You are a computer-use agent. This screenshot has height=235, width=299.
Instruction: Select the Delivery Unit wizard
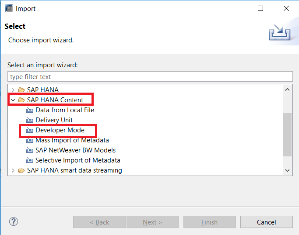[x=54, y=120]
